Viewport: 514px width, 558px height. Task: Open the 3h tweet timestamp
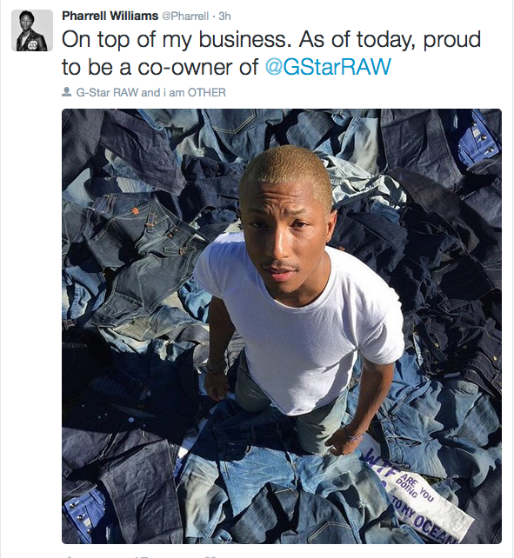click(x=224, y=17)
